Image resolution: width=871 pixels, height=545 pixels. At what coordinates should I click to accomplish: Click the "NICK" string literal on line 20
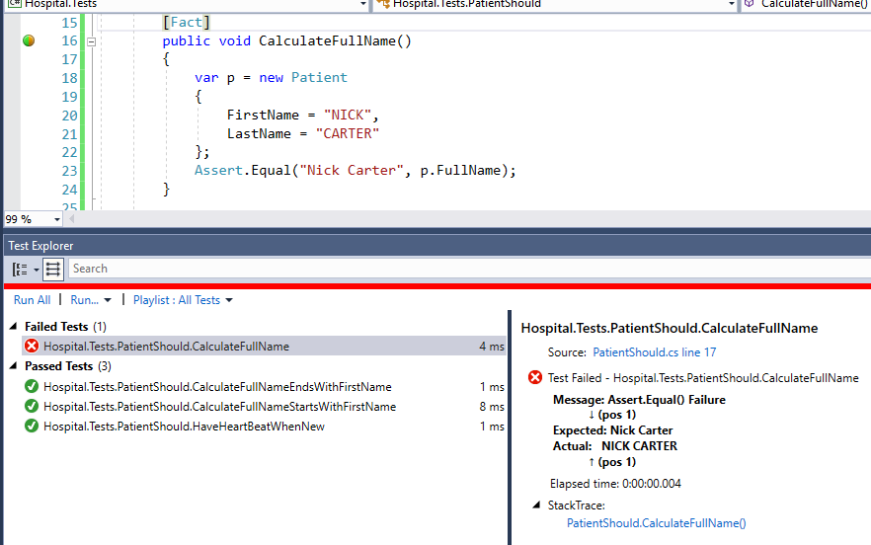click(x=348, y=115)
